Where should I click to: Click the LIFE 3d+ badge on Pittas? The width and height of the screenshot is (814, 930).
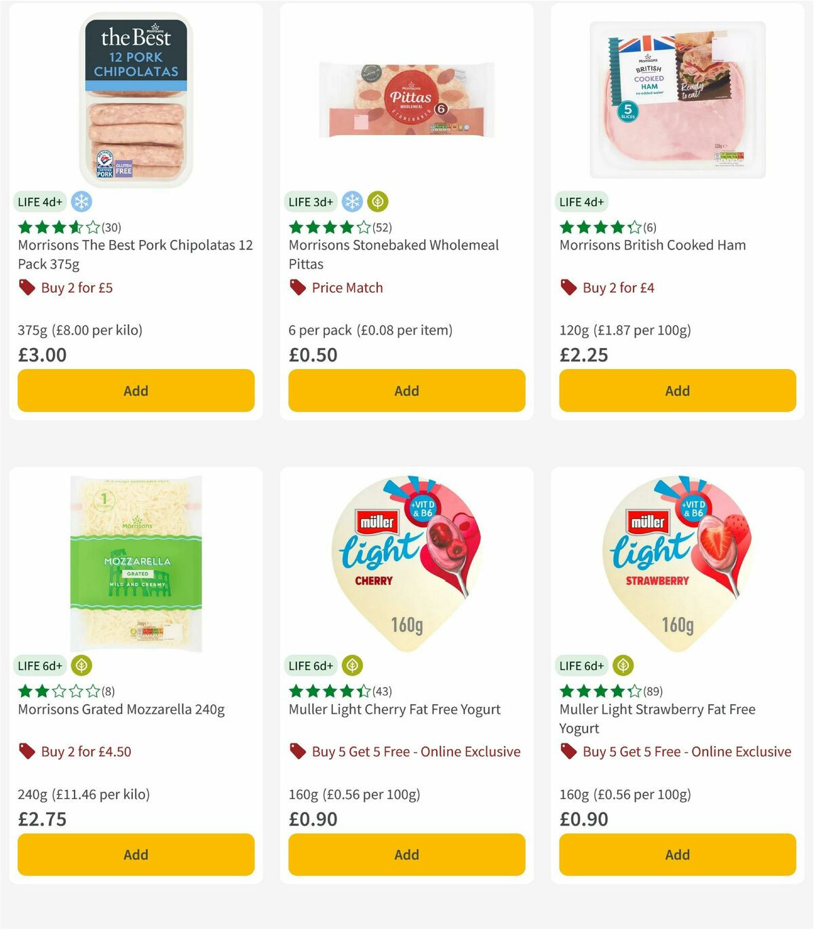pos(311,201)
